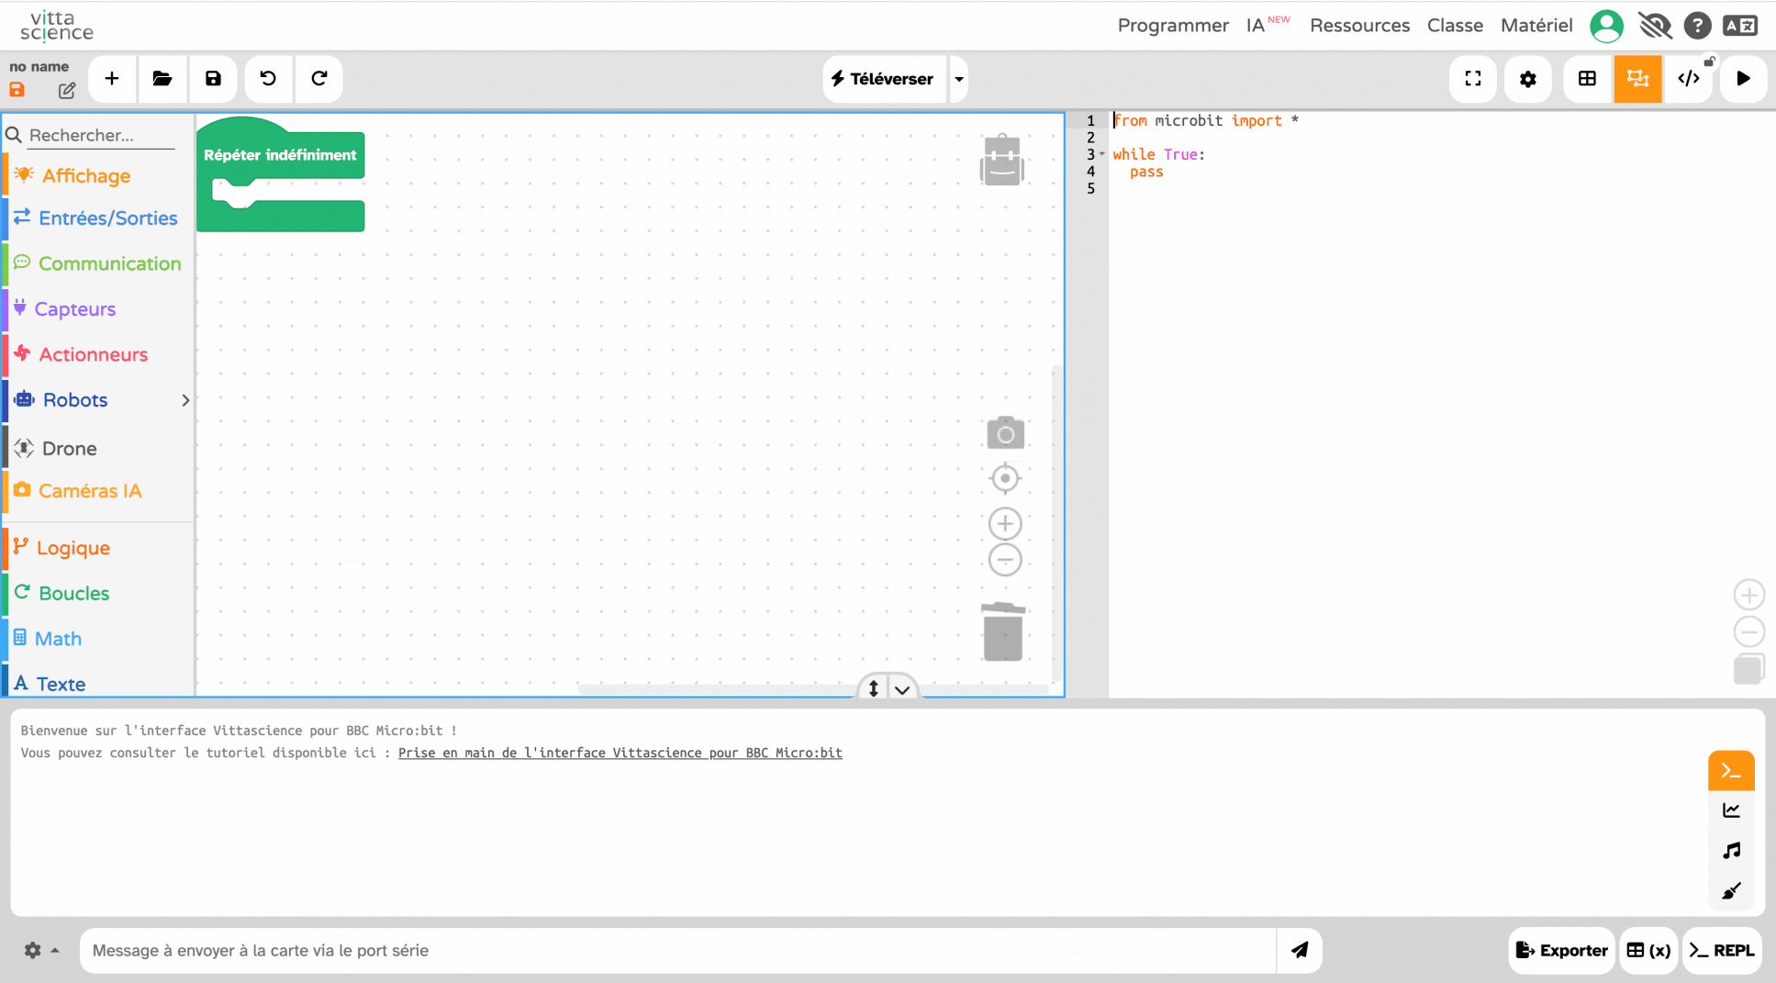
Task: Collapse the console with the chevron down
Action: pyautogui.click(x=902, y=689)
